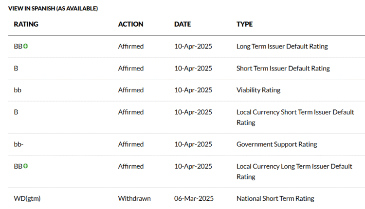
Task: Click the Withdrawn action cell
Action: click(134, 198)
